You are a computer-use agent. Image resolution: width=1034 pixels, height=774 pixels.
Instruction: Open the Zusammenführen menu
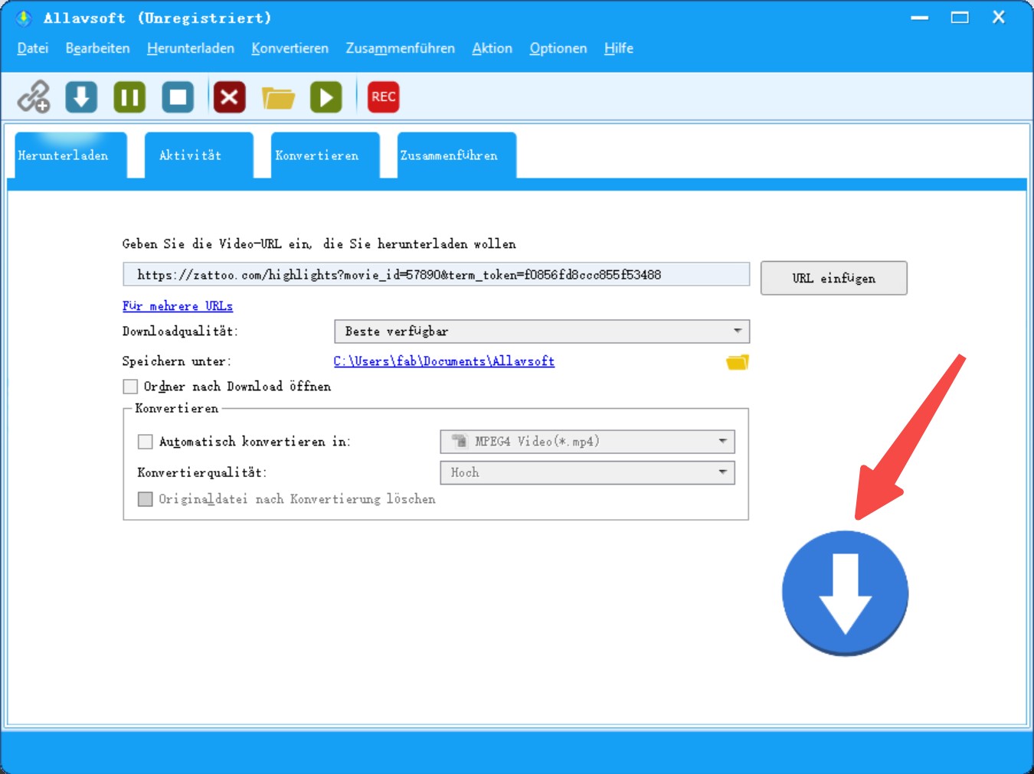pos(401,48)
